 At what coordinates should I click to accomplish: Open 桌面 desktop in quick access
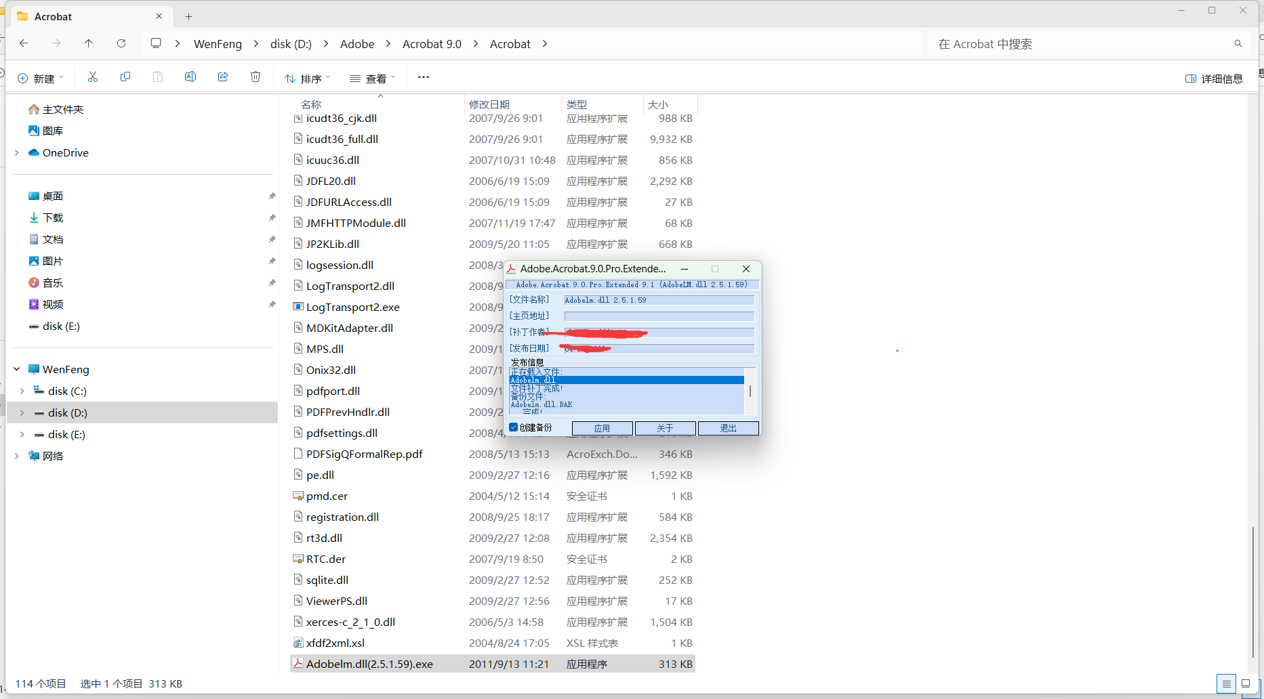[x=46, y=196]
